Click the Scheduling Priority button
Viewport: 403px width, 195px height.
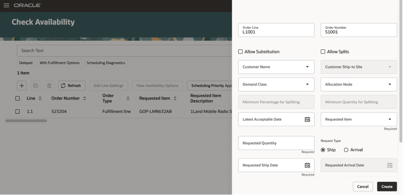[x=209, y=86]
